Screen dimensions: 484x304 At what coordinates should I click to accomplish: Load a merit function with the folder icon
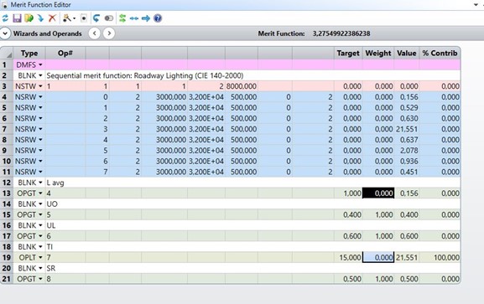point(29,18)
